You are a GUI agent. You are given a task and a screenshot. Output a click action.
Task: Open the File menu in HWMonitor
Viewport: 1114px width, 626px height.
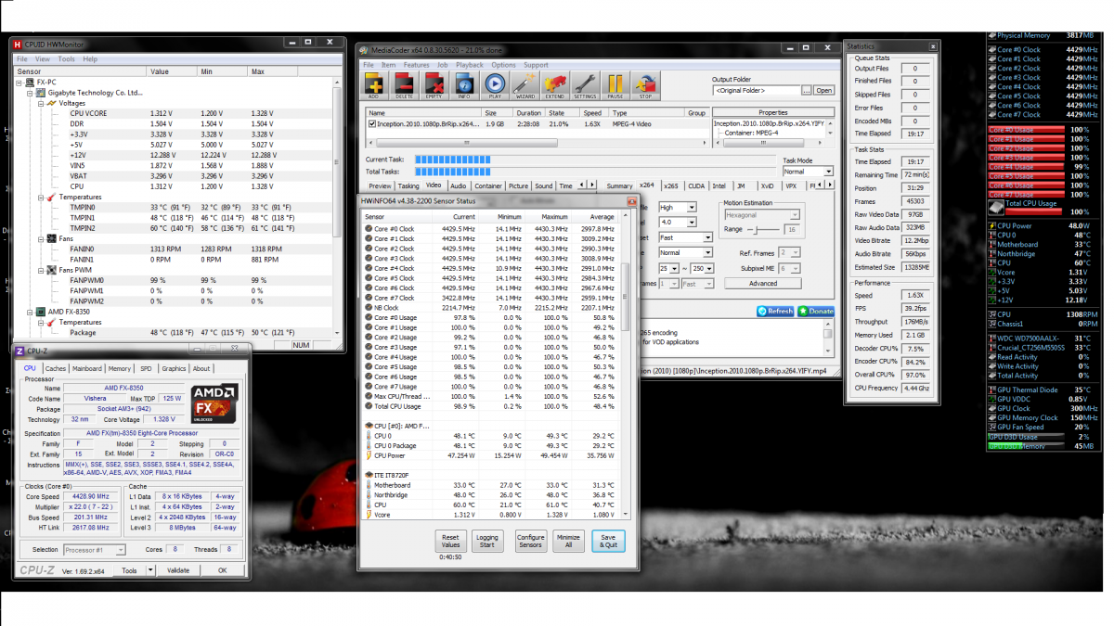[x=23, y=58]
